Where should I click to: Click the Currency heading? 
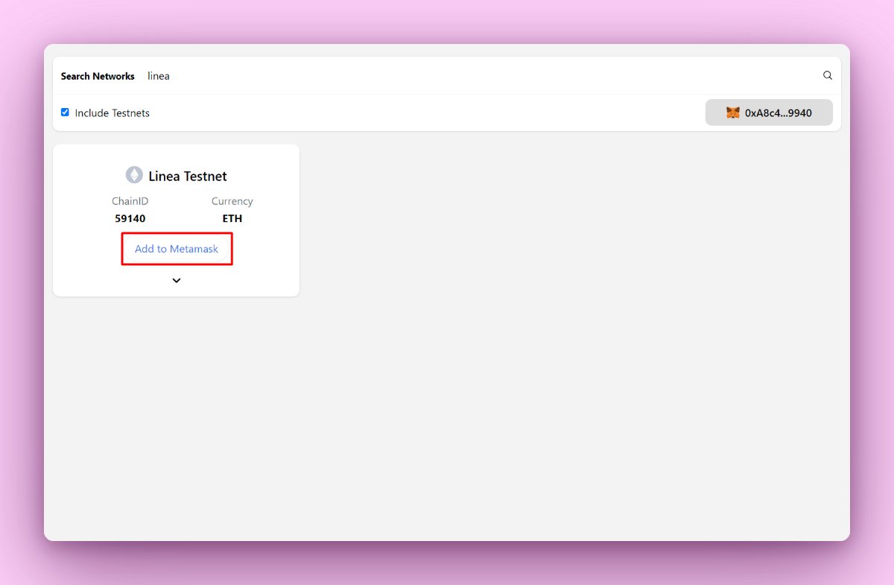tap(232, 201)
